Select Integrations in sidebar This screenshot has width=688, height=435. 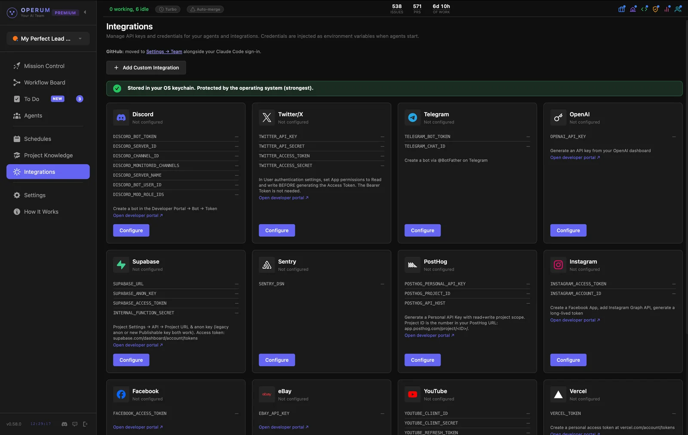48,172
